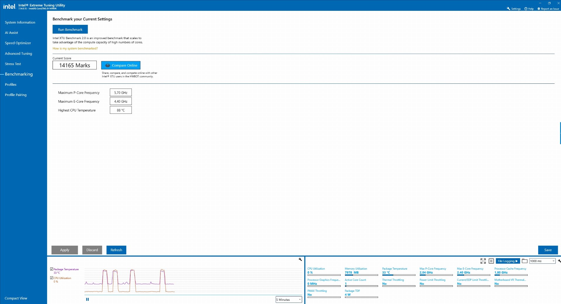The width and height of the screenshot is (561, 304).
Task: Switch to Compact View
Action: click(16, 298)
